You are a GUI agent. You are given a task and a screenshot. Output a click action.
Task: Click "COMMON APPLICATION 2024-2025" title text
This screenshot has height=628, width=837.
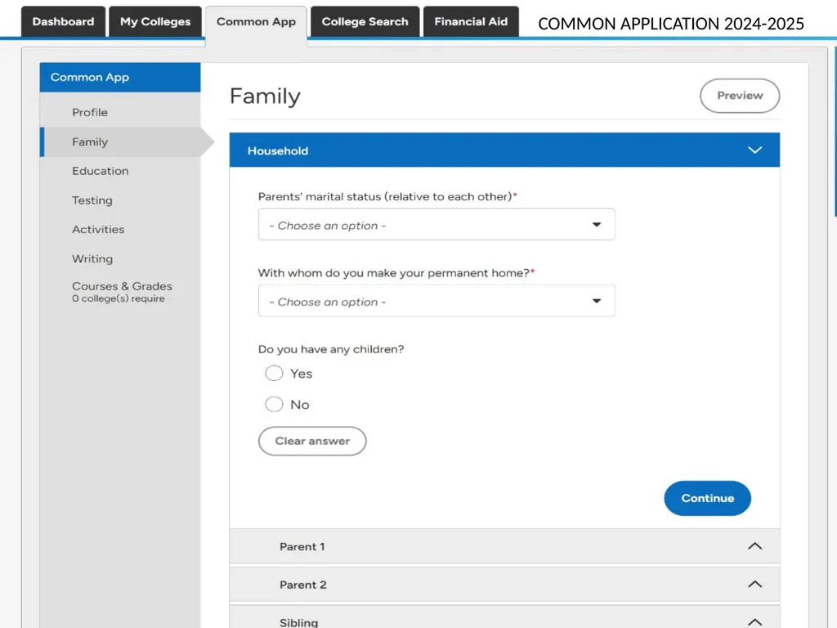click(671, 24)
